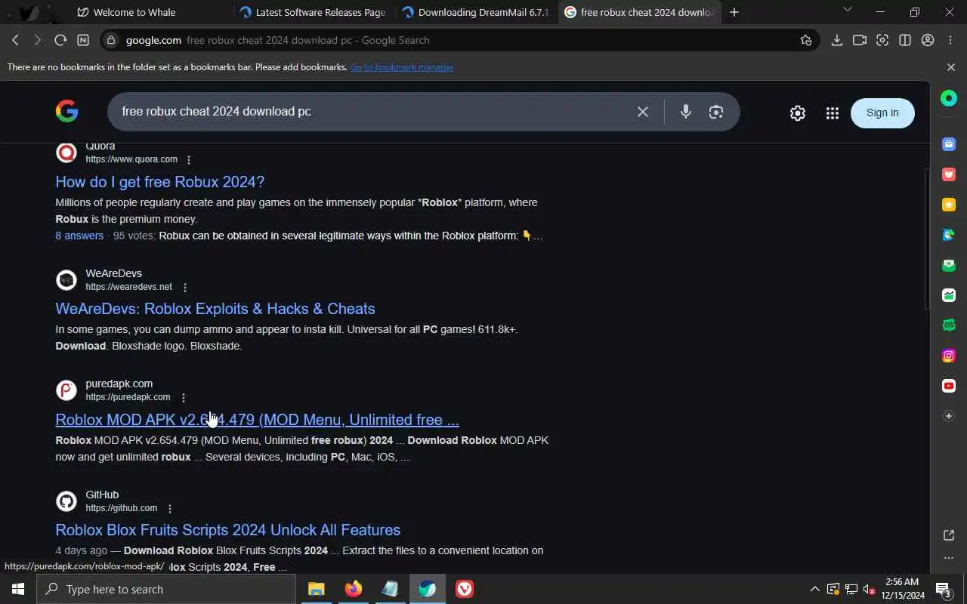This screenshot has width=967, height=604.
Task: Open the blue bird sidebar app
Action: tap(949, 235)
